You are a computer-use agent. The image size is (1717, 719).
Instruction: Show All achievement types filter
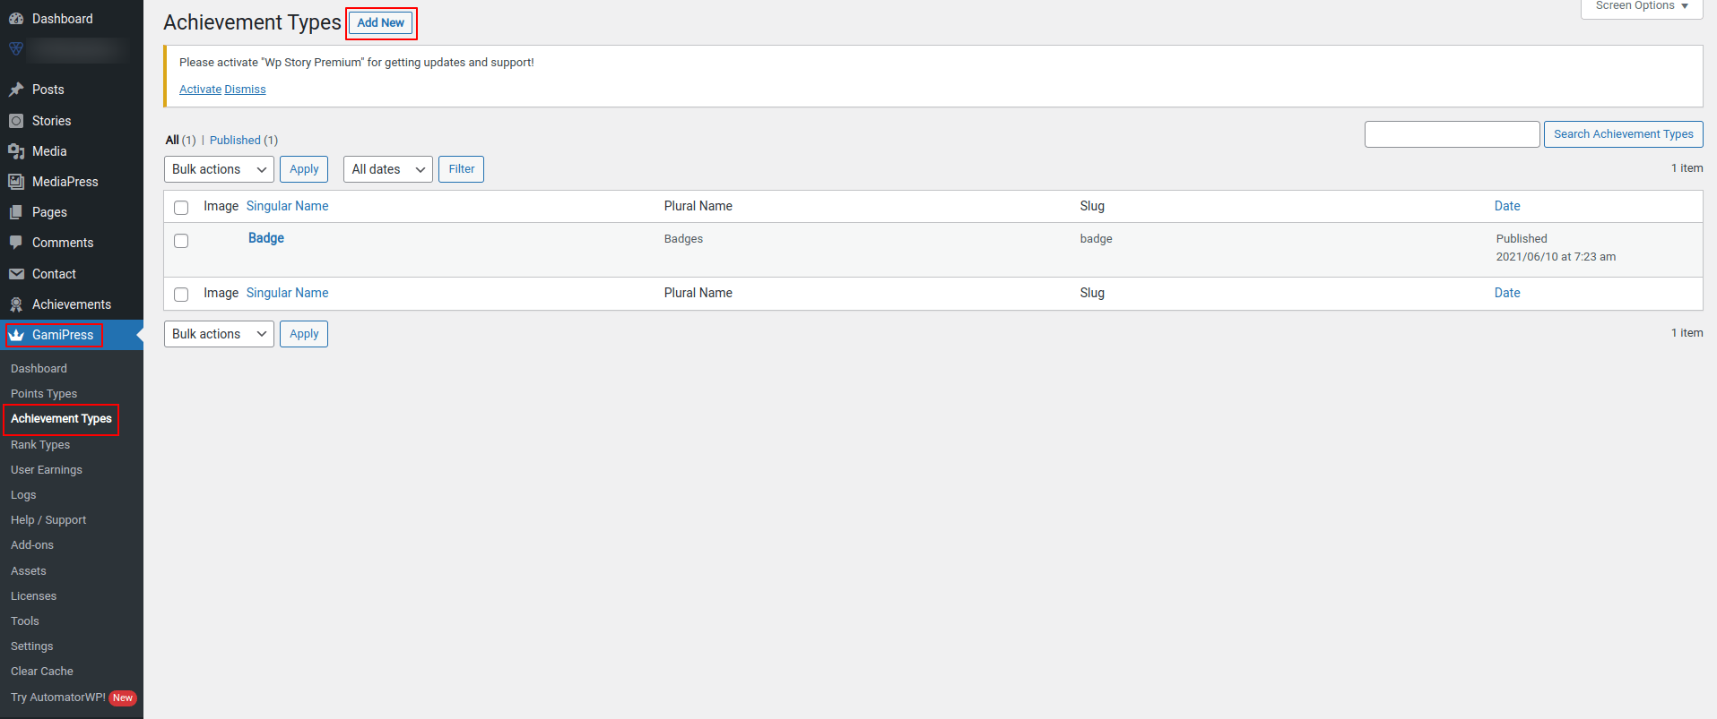[172, 141]
